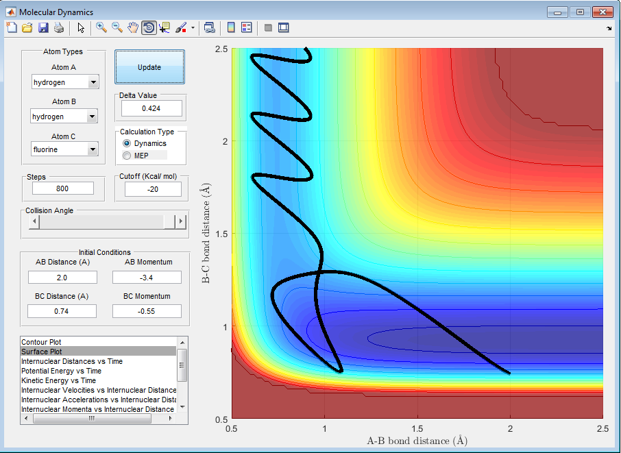This screenshot has height=453, width=621.
Task: Insert a colorbar from the toolbar
Action: pyautogui.click(x=231, y=27)
